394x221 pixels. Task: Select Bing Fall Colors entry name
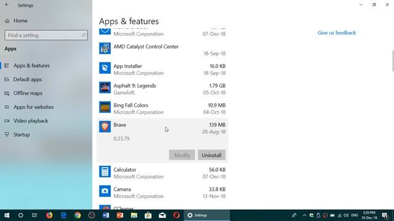click(x=131, y=105)
